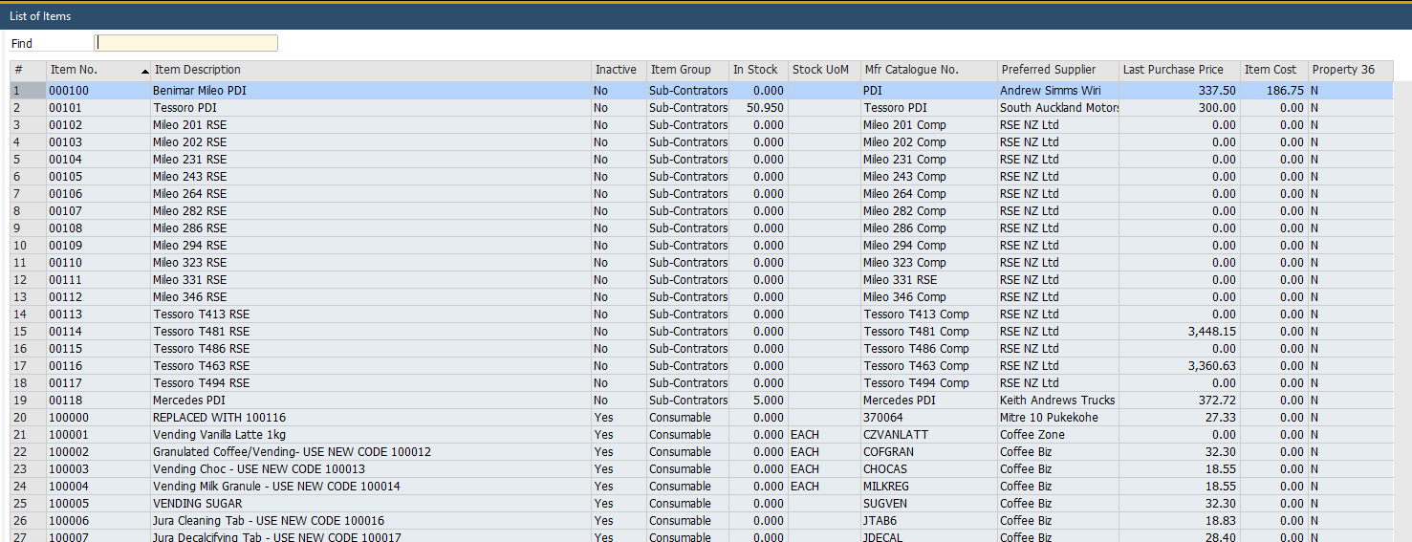Click the Item Group column header

point(686,70)
